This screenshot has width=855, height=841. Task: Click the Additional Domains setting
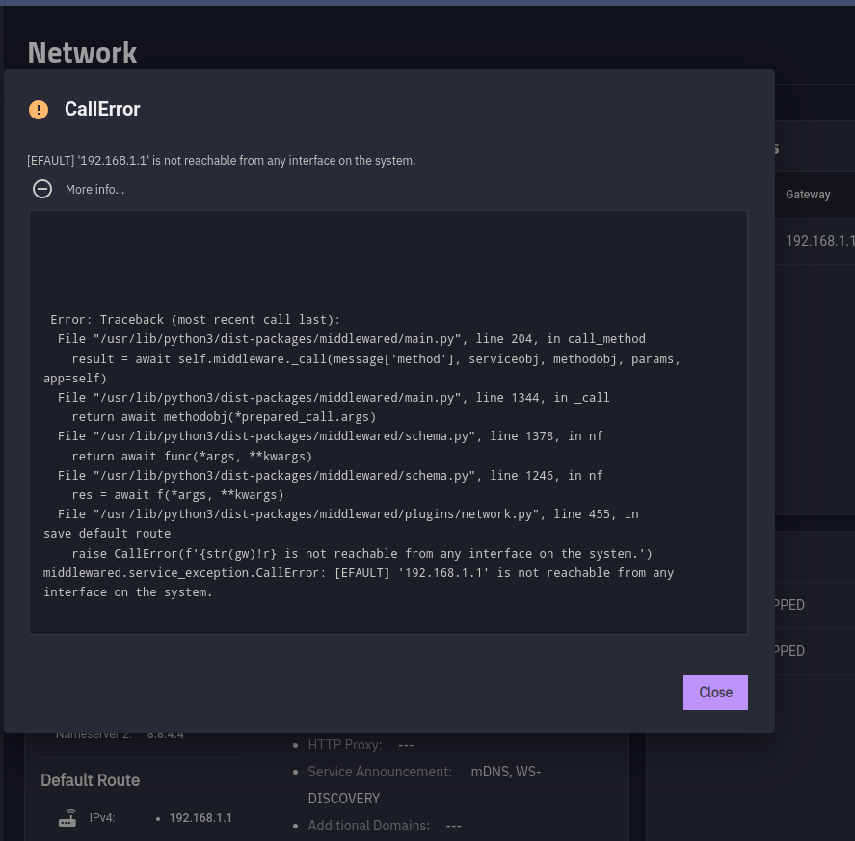click(385, 826)
